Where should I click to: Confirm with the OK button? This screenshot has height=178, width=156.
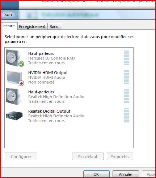[x=96, y=174]
